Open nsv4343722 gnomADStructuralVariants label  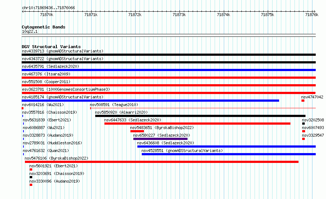(63, 59)
